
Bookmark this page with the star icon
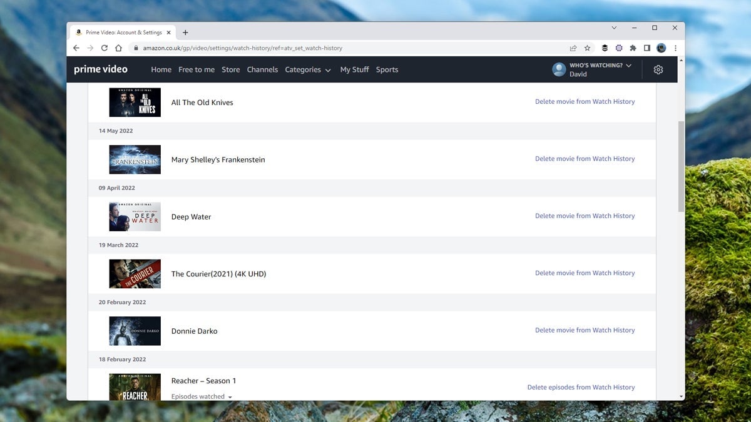tap(586, 48)
